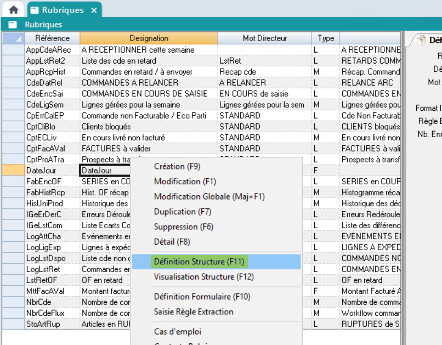Select Création (F9) in the context menu
The width and height of the screenshot is (442, 345).
click(177, 166)
